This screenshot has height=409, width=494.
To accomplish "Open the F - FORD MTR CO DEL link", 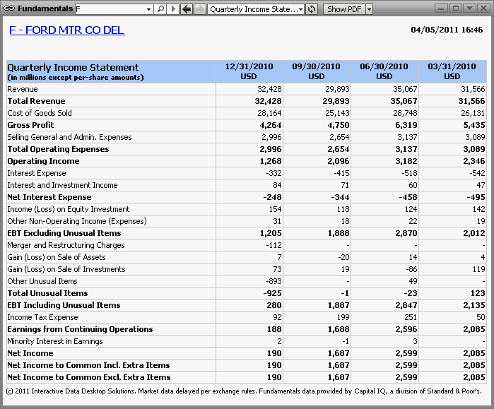I will (67, 30).
